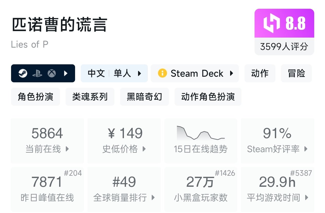Open 史低价格 price history
Image resolution: width=325 pixels, height=213 pixels.
144,149
